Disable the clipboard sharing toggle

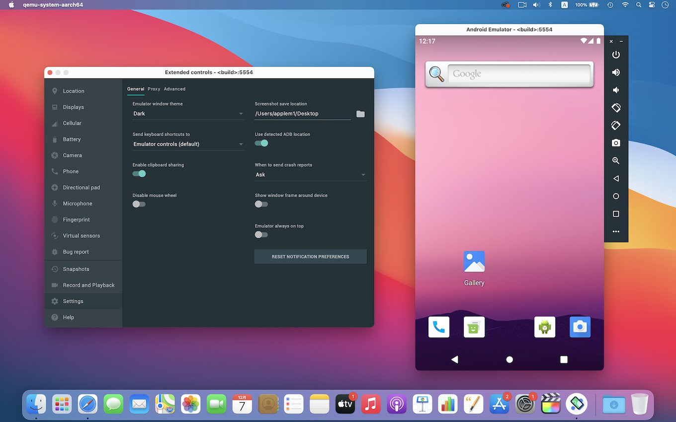pos(139,174)
